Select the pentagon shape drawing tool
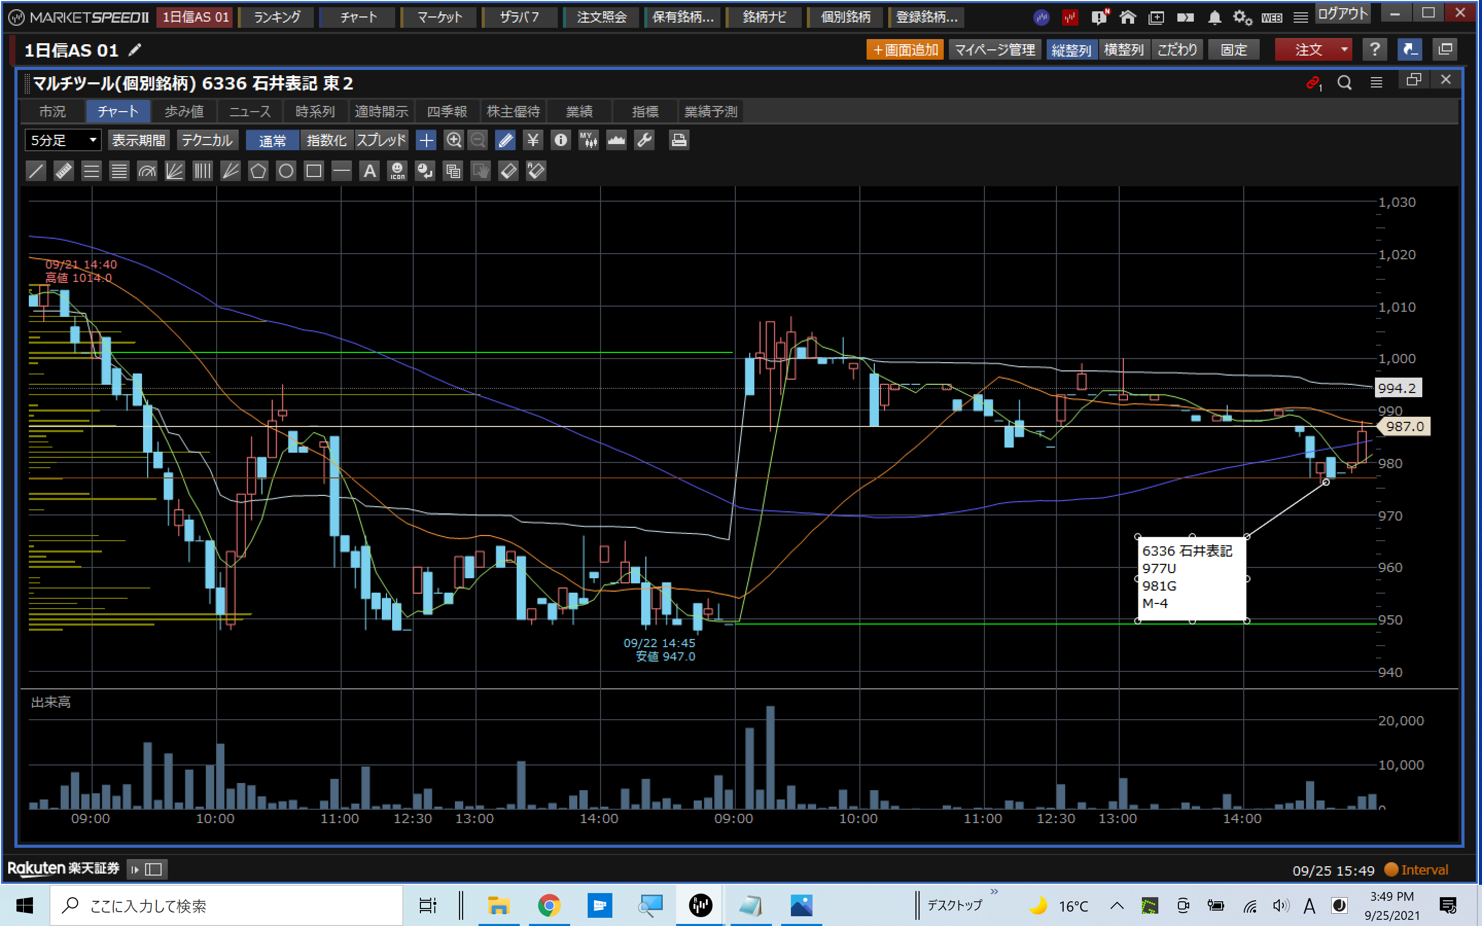 pyautogui.click(x=258, y=171)
